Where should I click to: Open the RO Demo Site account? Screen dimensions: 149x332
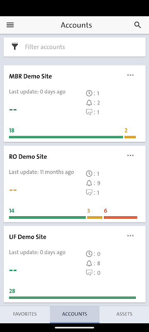pos(28,156)
